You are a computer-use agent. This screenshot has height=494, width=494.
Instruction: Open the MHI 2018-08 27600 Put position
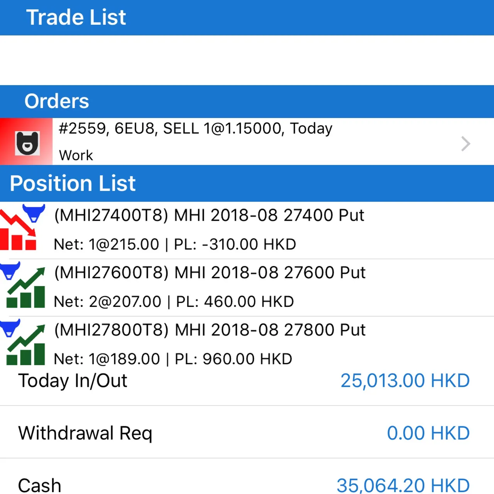point(247,288)
